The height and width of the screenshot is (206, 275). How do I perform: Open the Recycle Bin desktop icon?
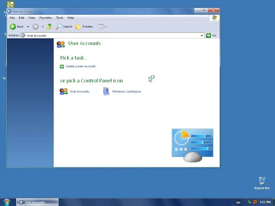(x=262, y=183)
